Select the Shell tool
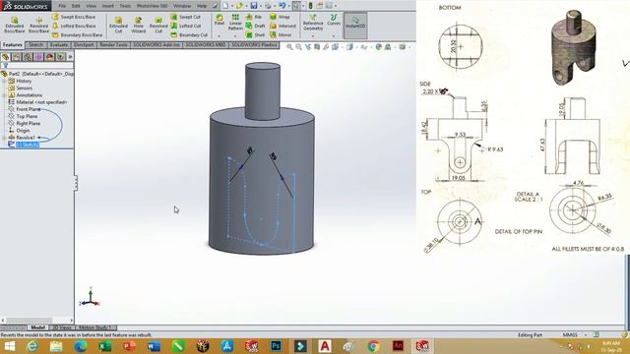Image resolution: width=630 pixels, height=354 pixels. [255, 35]
